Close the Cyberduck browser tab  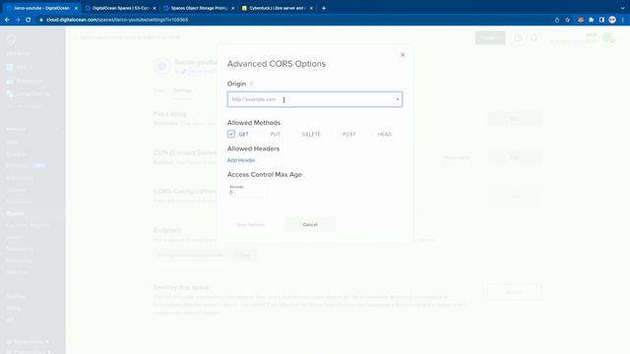point(311,8)
